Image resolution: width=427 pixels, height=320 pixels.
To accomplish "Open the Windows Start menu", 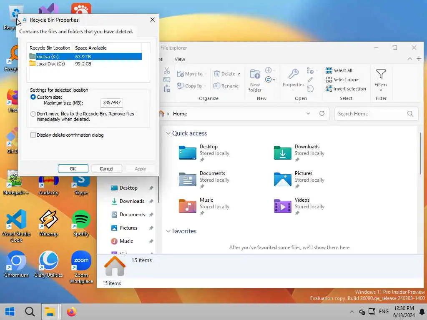I will [x=10, y=312].
